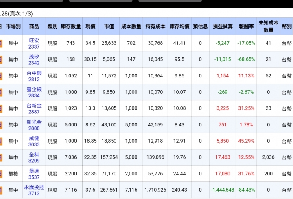Click the 18.85 current price for 威健

pos(90,141)
